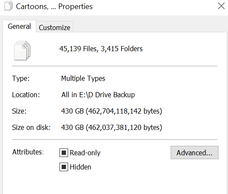Toggle the Hidden checkbox
Viewport: 228px width, 194px height.
[64, 167]
